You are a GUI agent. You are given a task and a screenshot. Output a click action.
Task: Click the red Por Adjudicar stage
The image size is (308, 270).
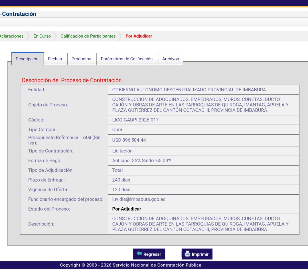139,36
